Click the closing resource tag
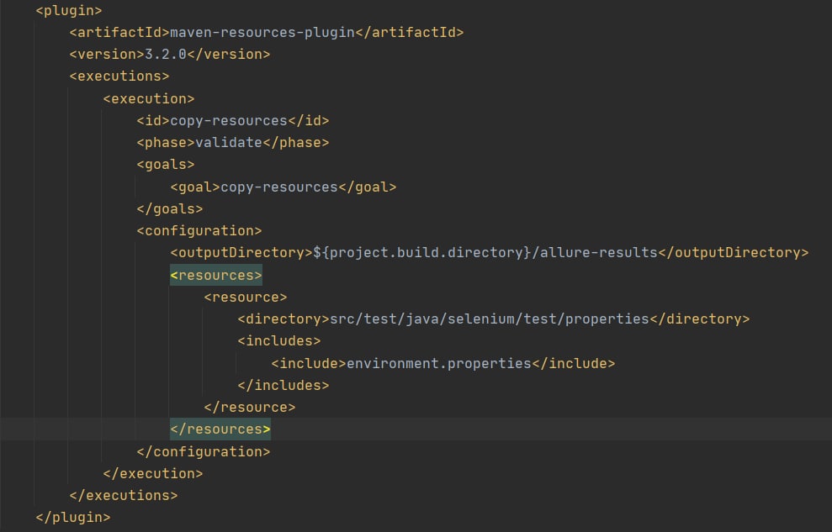832x532 pixels. click(x=249, y=408)
